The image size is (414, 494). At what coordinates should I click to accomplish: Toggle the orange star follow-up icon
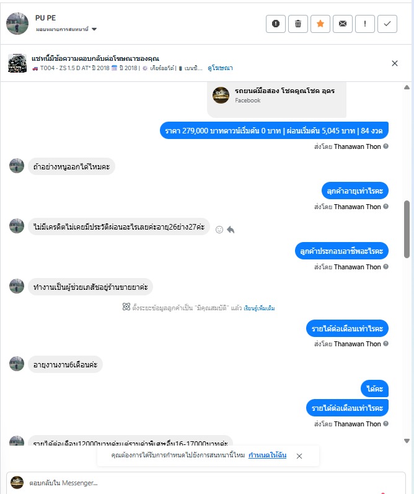(x=320, y=24)
